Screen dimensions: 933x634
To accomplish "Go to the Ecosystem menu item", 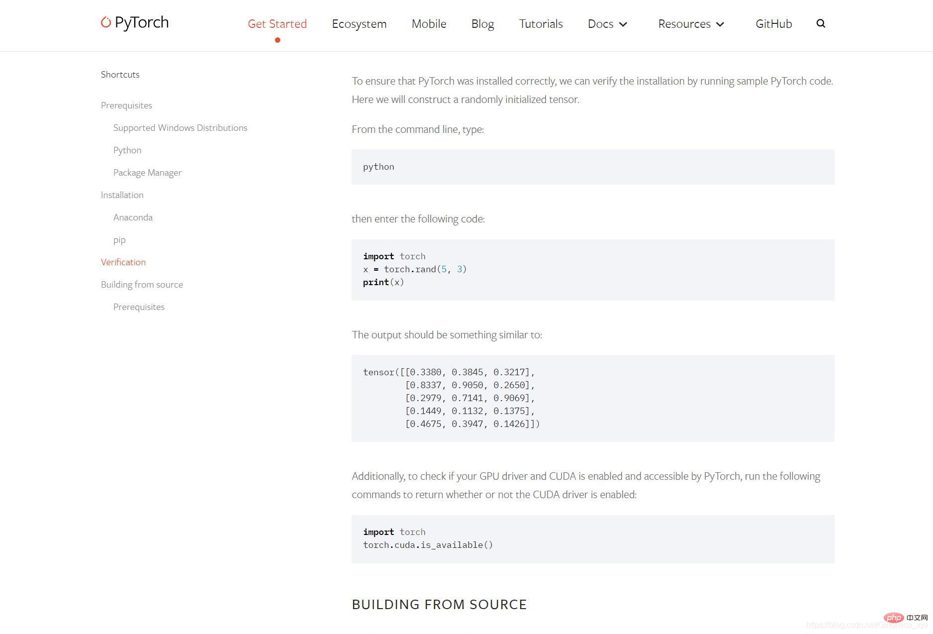I will tap(359, 24).
